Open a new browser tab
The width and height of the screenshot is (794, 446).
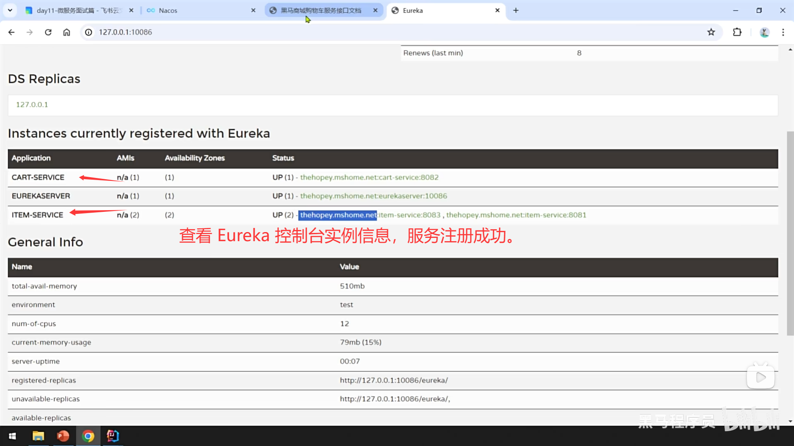click(516, 10)
